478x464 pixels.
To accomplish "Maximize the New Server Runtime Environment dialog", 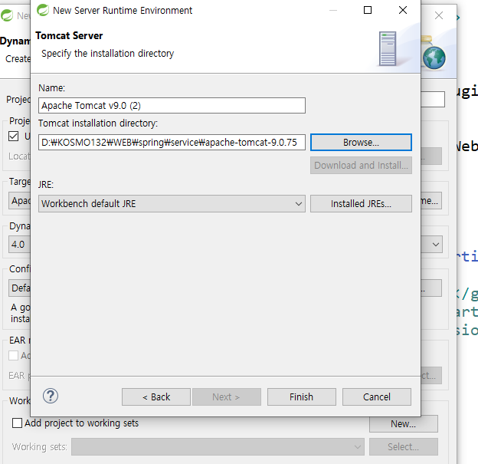I will [368, 10].
